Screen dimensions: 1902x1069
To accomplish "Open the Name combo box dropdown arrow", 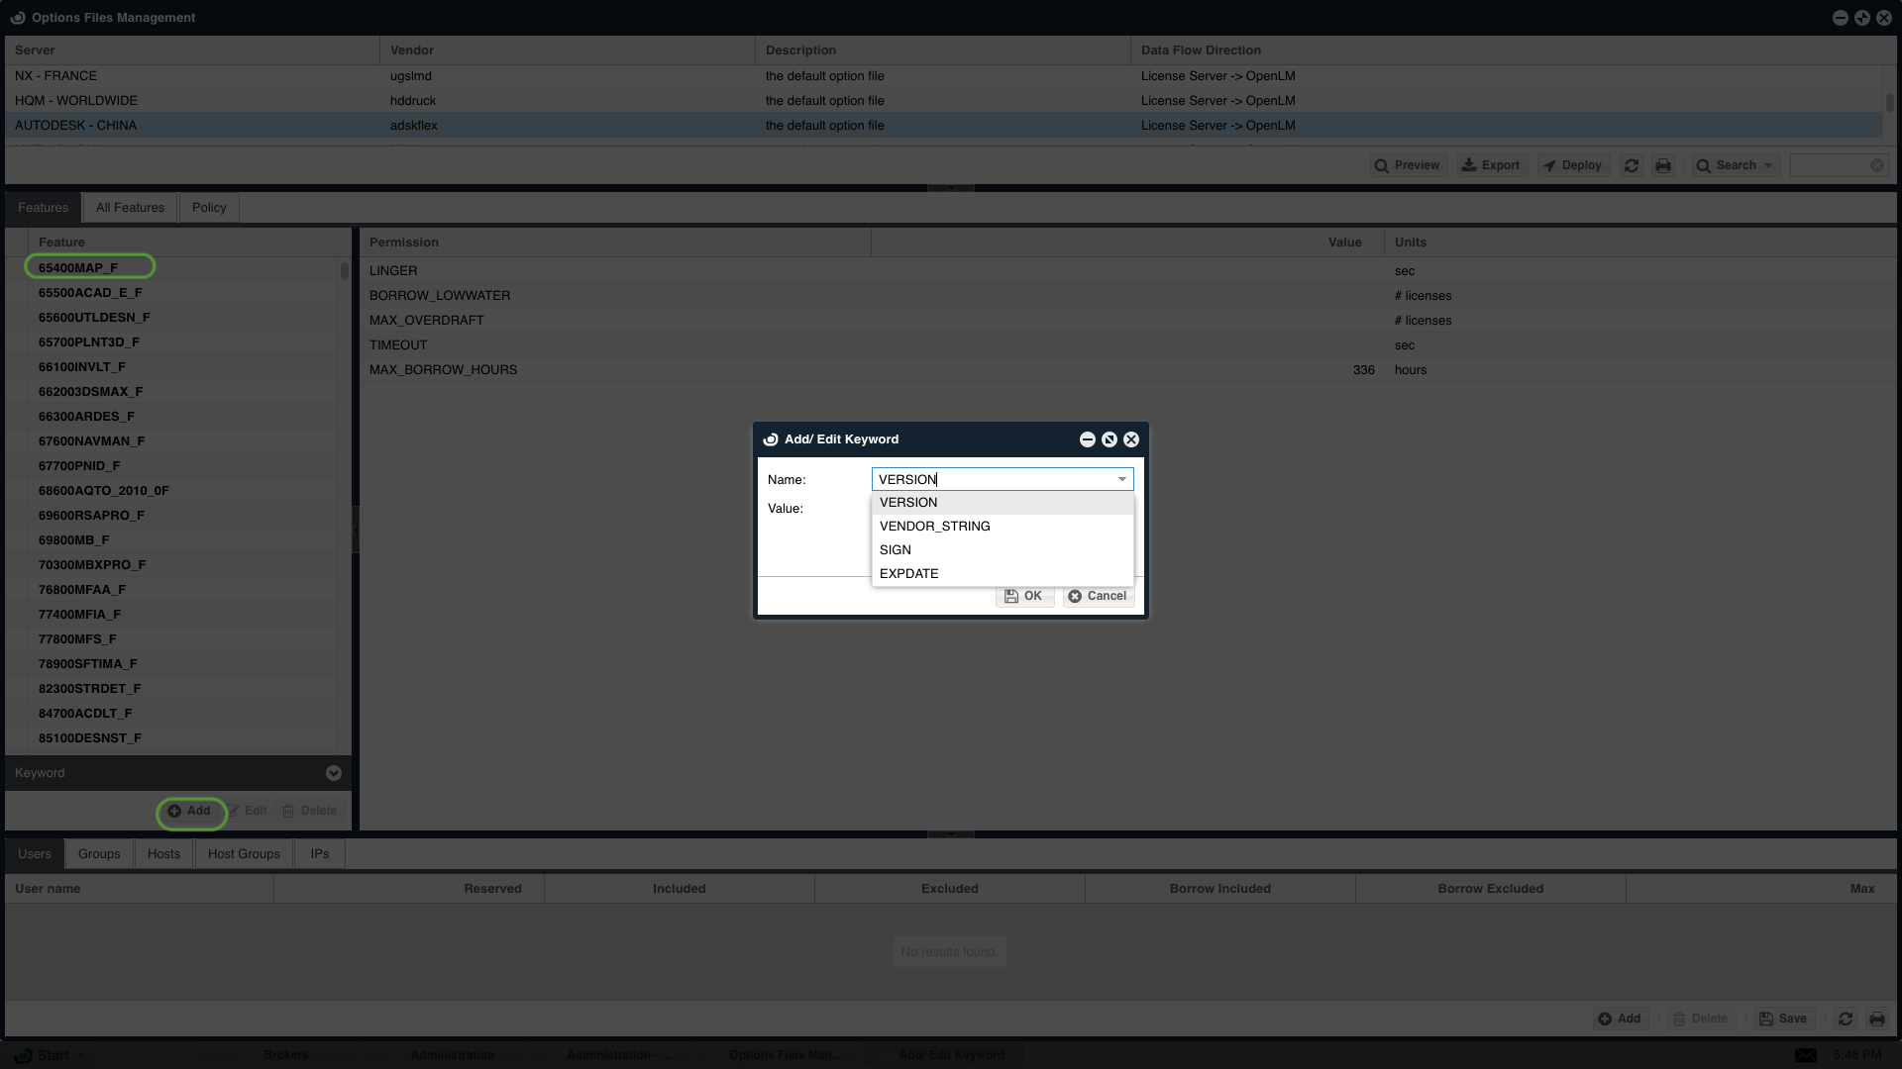I will point(1122,479).
